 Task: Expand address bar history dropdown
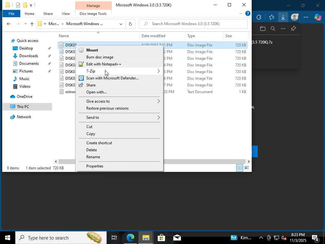121,24
